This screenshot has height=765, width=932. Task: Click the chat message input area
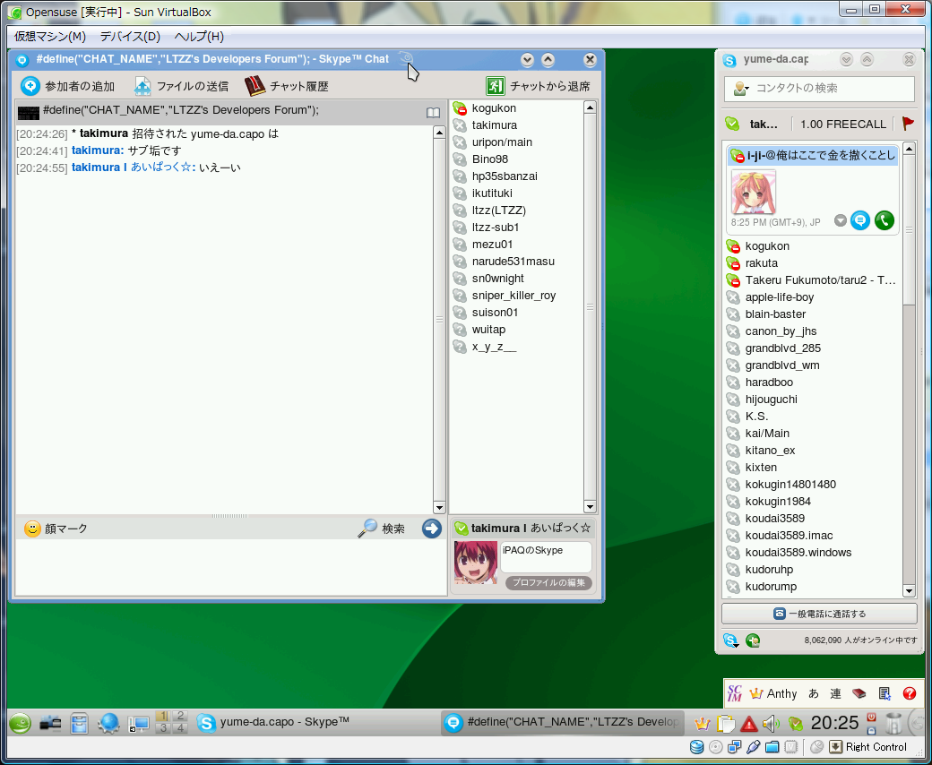tap(230, 567)
